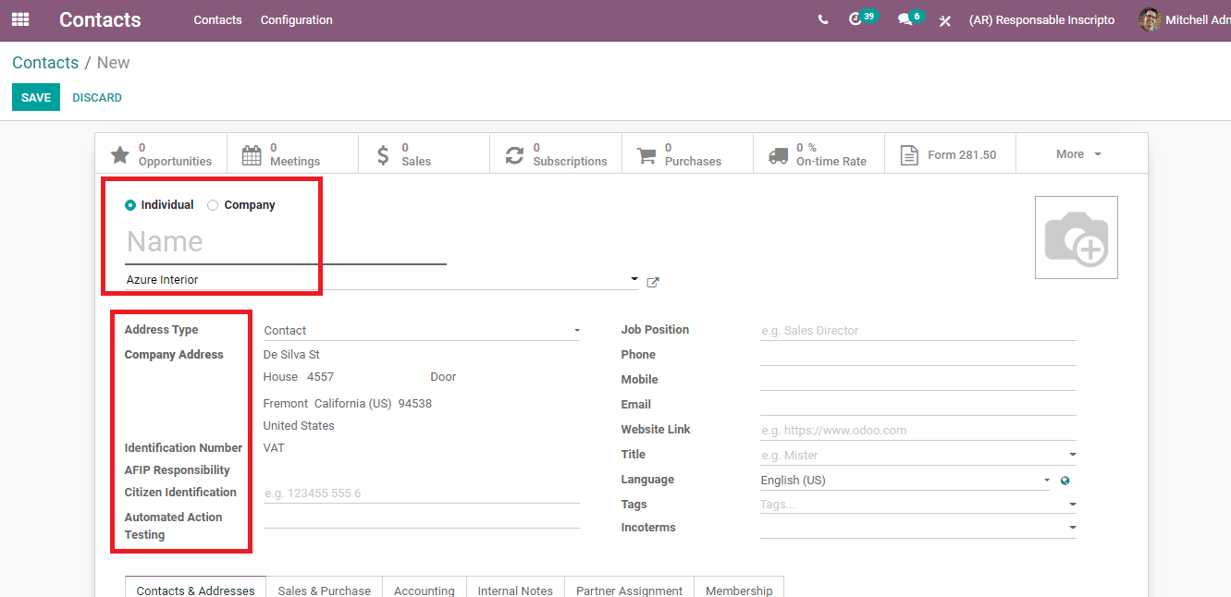Open the Incoterms dropdown
The height and width of the screenshot is (597, 1231).
917,528
